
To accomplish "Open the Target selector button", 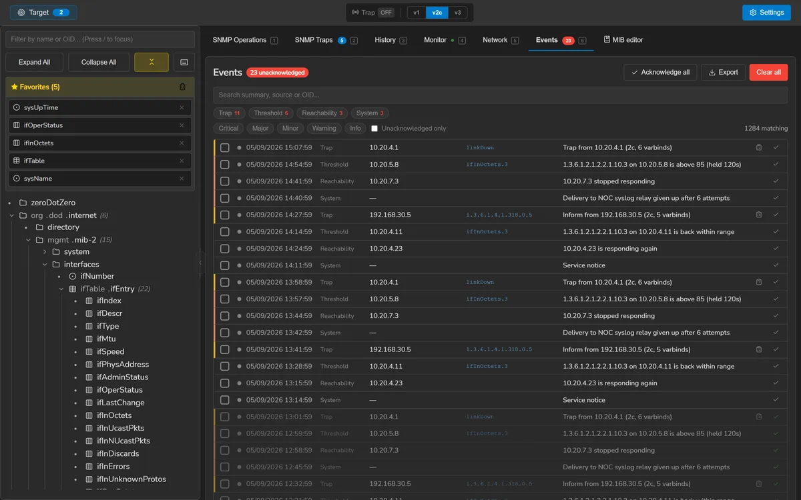I will click(43, 13).
